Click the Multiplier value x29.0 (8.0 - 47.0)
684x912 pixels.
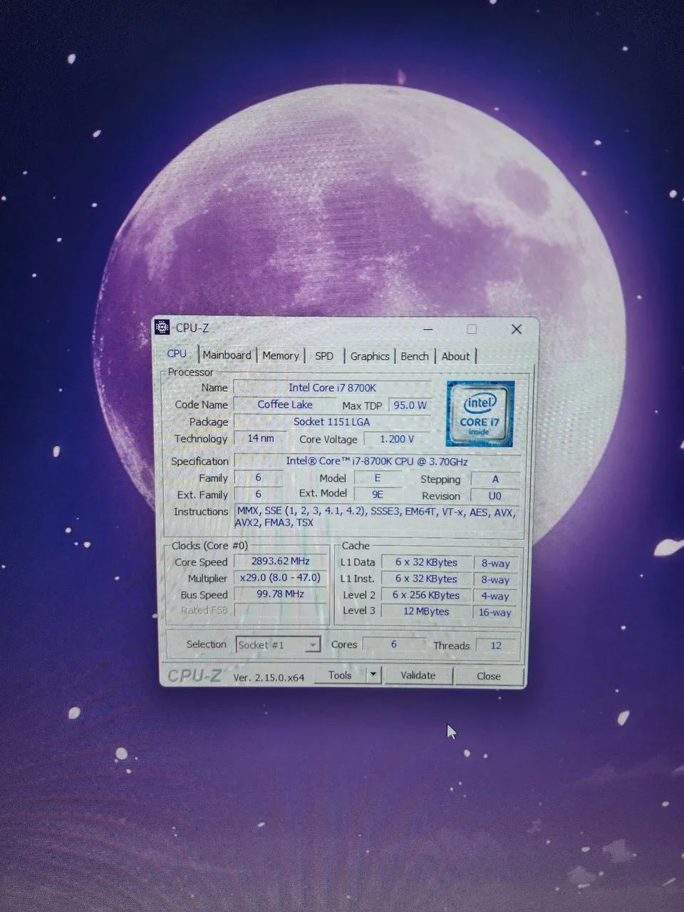point(280,577)
